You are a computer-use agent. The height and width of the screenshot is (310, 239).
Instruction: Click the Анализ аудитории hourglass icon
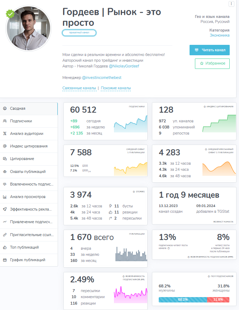pos(5,133)
